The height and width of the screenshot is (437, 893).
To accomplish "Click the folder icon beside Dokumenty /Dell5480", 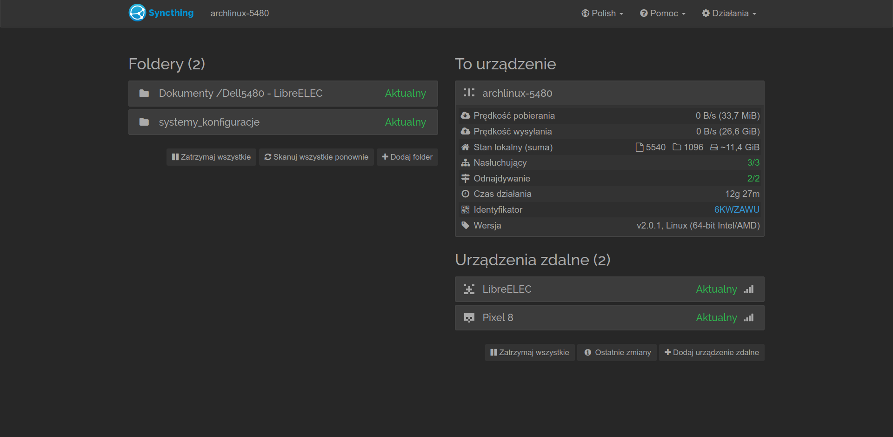I will [x=144, y=94].
